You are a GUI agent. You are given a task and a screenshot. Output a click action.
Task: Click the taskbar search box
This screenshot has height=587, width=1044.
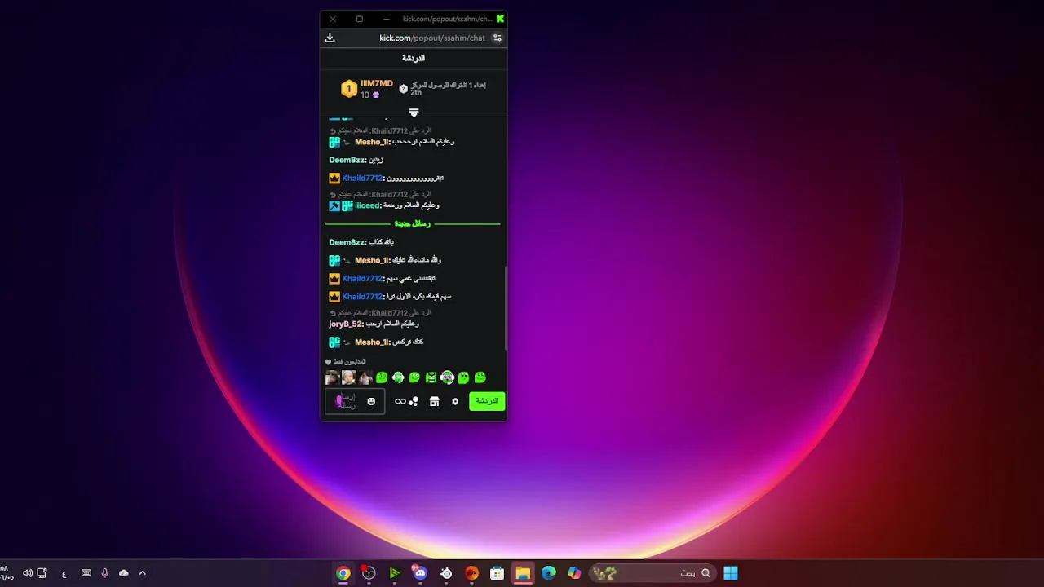tap(652, 573)
